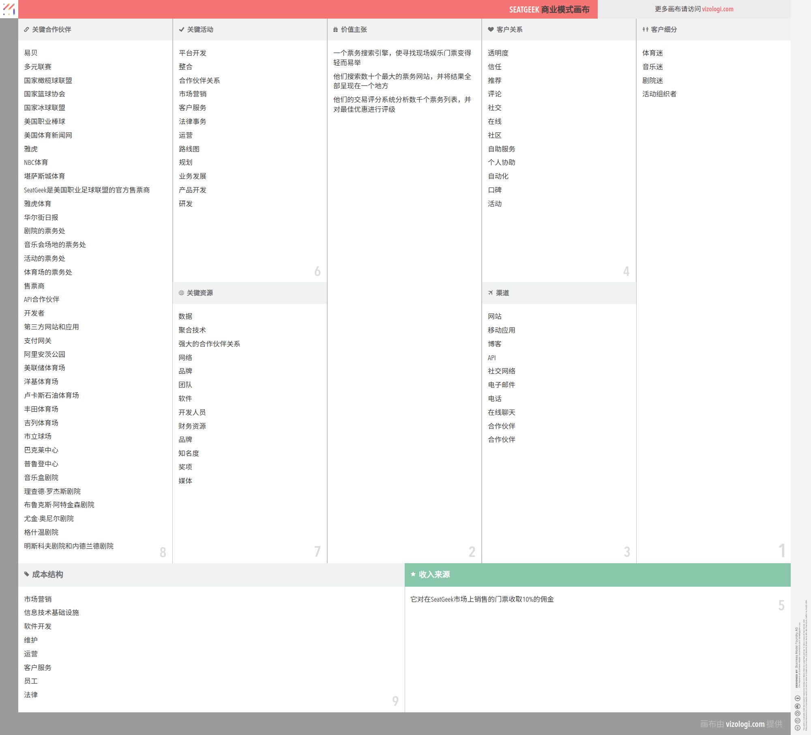Click the checkmark icon beside 关键活动
The width and height of the screenshot is (811, 735).
coord(182,30)
